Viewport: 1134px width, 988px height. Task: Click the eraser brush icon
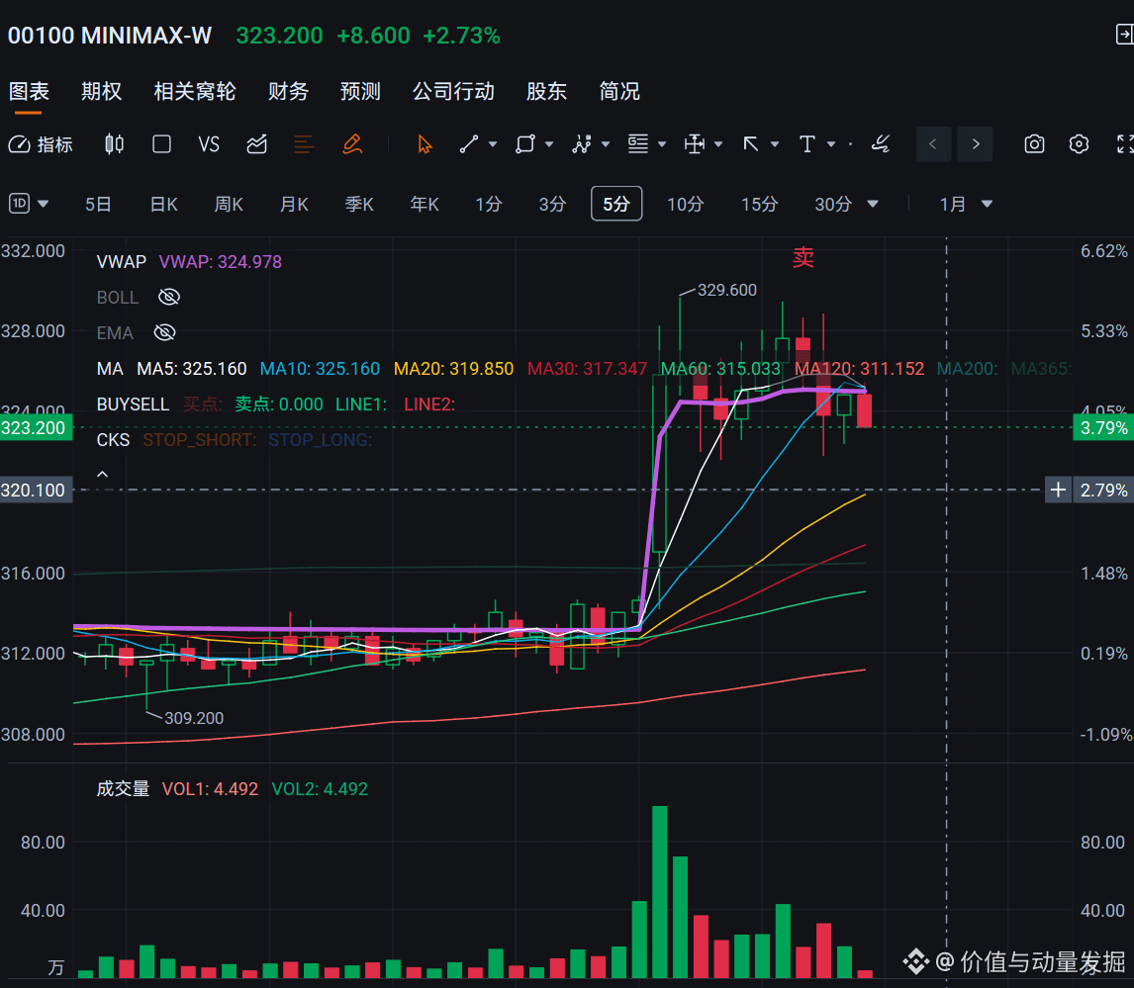click(880, 144)
